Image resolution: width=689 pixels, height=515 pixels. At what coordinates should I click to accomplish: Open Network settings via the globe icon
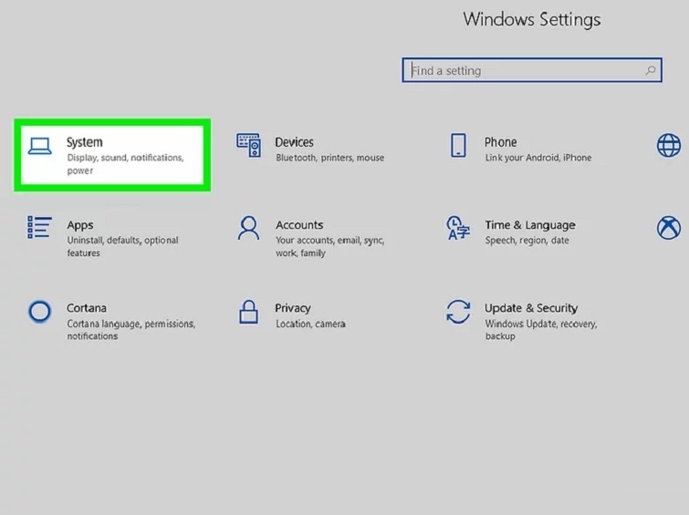(669, 145)
